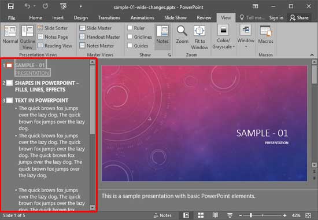Open Ribbon Display Options icon
Image resolution: width=318 pixels, height=220 pixels.
click(x=255, y=6)
